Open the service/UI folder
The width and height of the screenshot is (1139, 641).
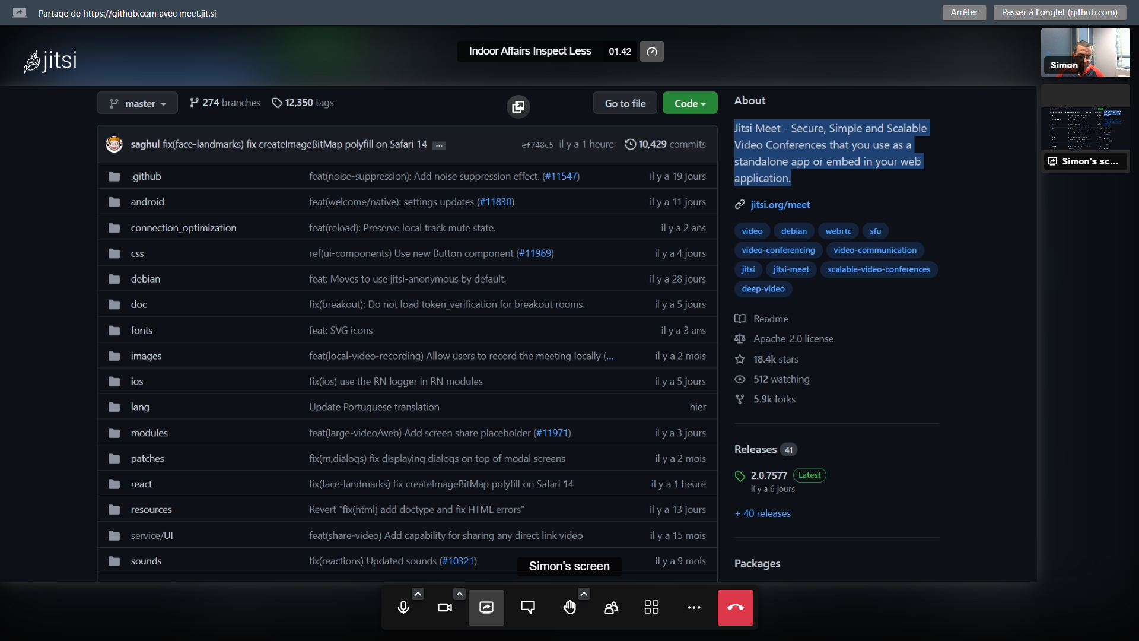tap(152, 535)
